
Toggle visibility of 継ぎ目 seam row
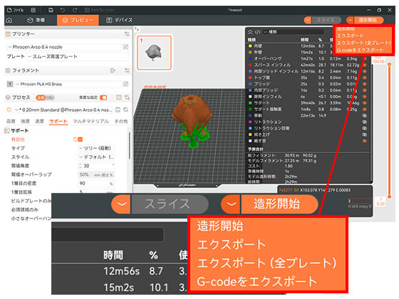coord(364,141)
